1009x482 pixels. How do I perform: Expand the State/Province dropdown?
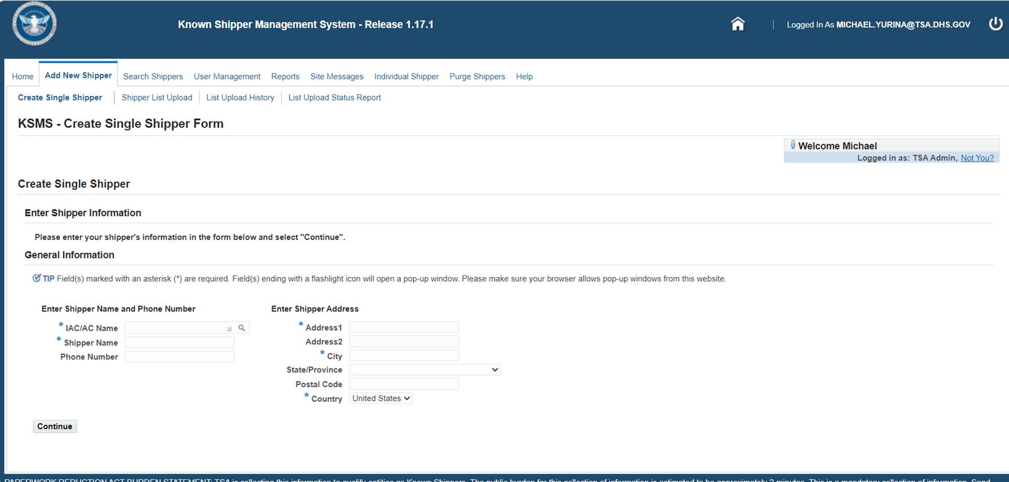[425, 370]
